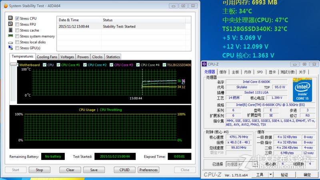Screen dimensions: 320x180
Task: Click the 工具 button in CPU-Z
Action: (x=260, y=175)
